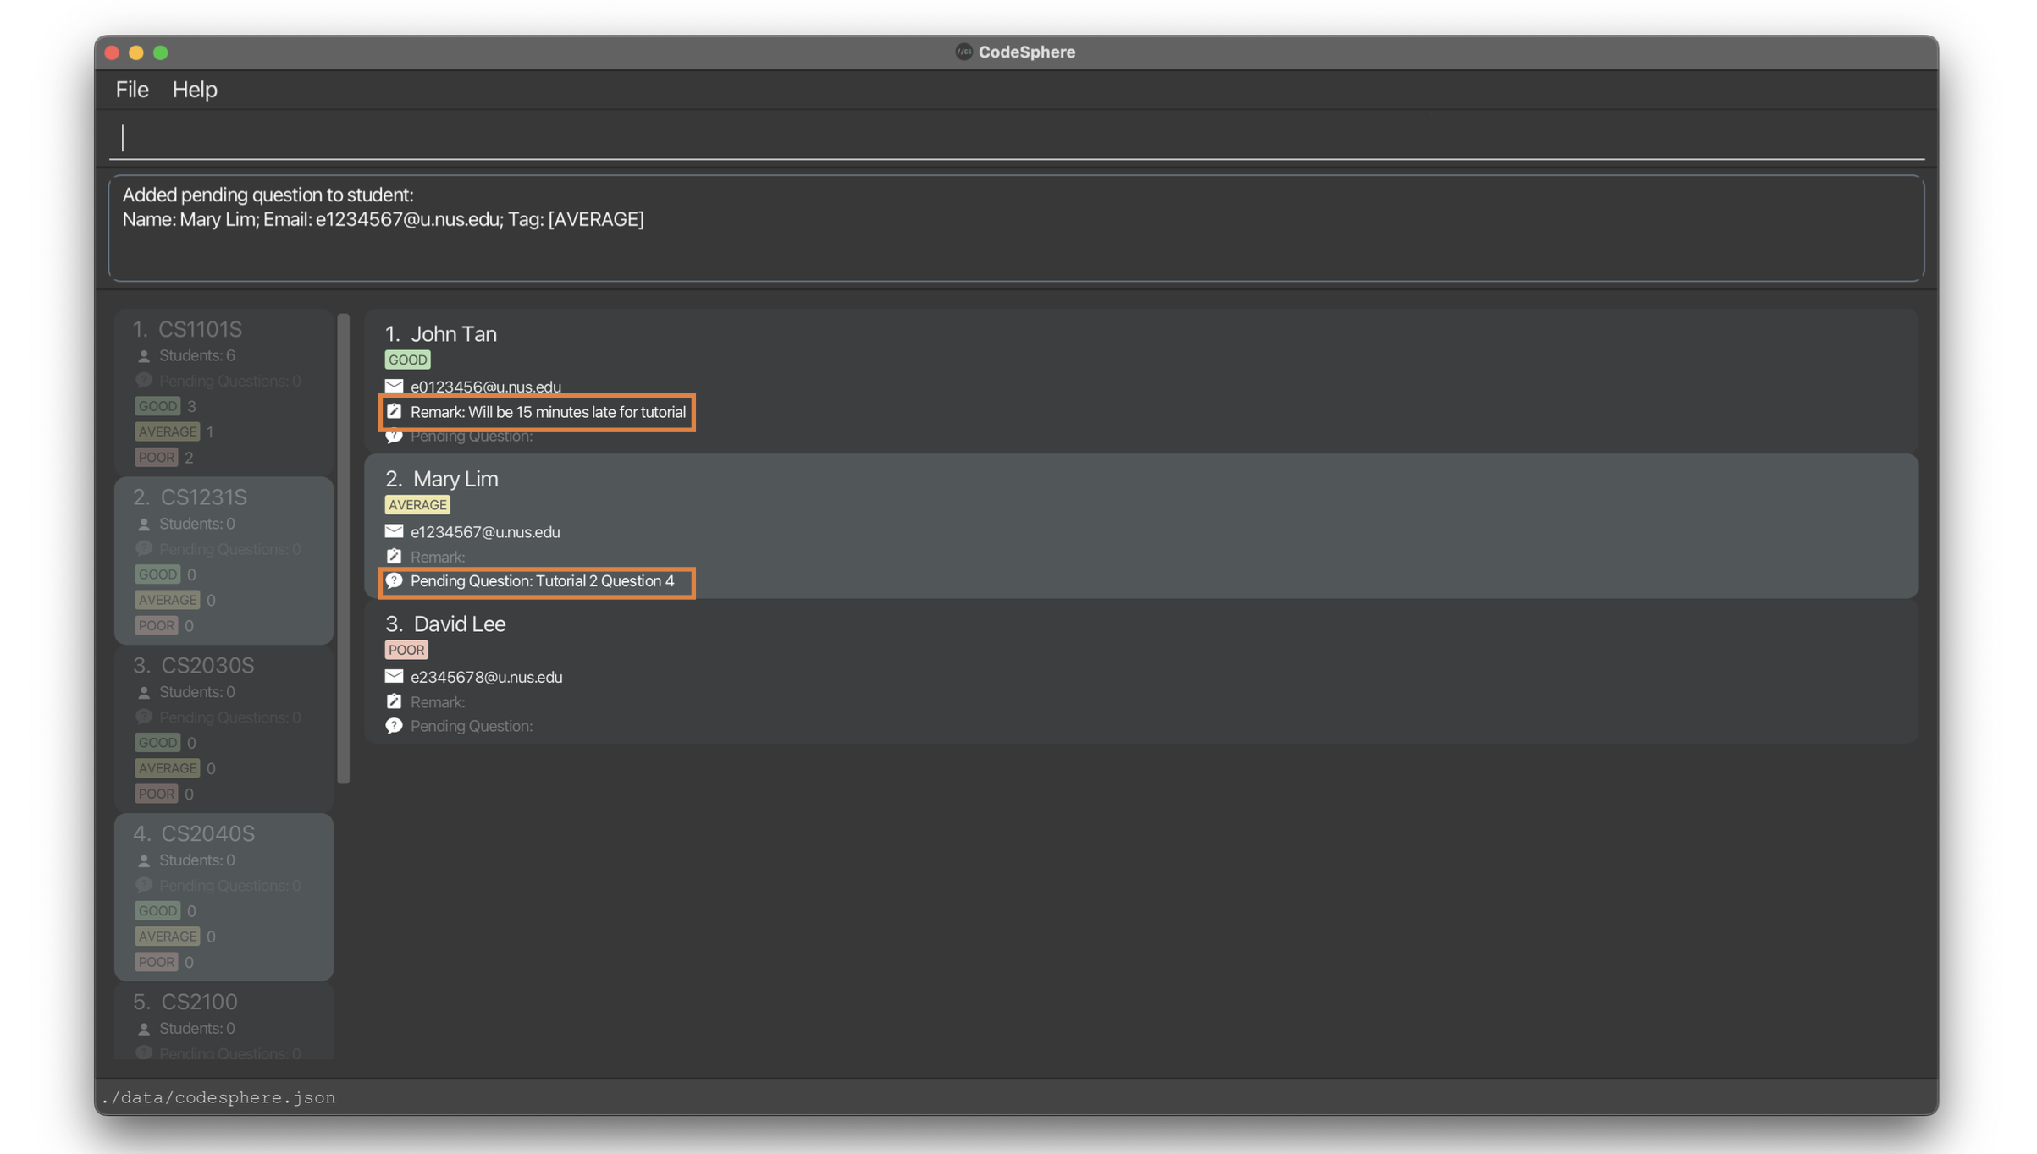Click the yellow minimize window button
The width and height of the screenshot is (2037, 1154).
136,52
